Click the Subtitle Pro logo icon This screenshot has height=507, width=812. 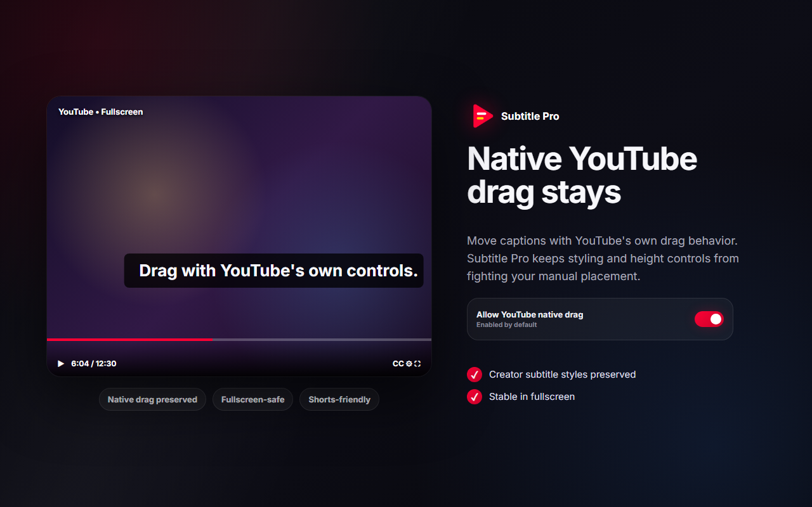[x=483, y=116]
